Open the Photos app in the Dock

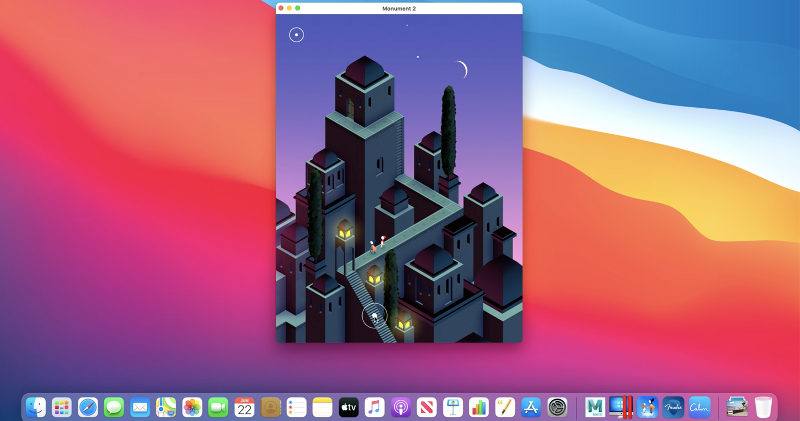[193, 408]
